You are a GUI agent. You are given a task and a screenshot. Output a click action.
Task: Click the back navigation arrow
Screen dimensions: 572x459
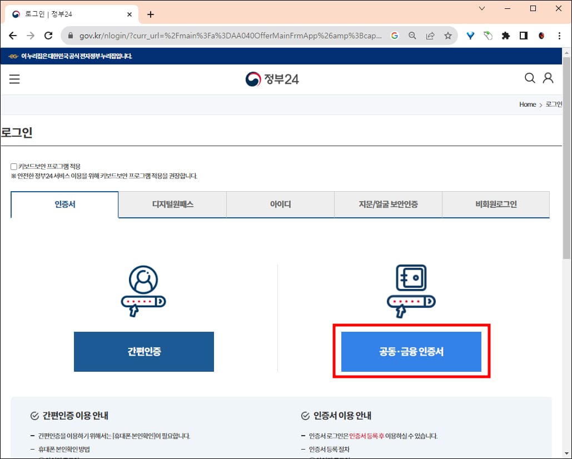click(x=13, y=35)
